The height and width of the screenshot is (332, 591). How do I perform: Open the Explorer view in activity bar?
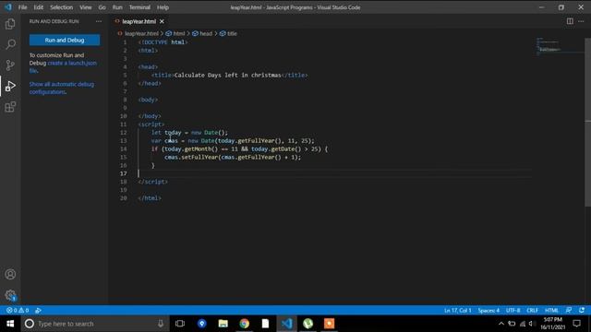(10, 24)
